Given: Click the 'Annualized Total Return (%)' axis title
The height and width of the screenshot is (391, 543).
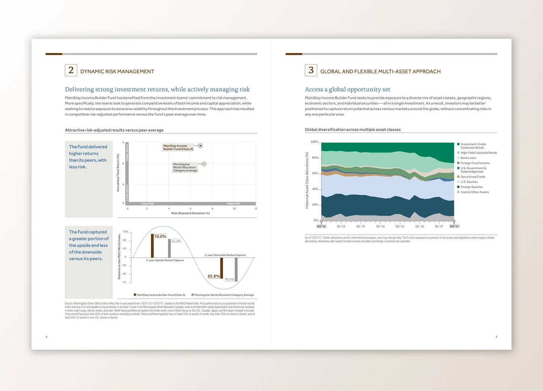Looking at the screenshot, I should [118, 173].
